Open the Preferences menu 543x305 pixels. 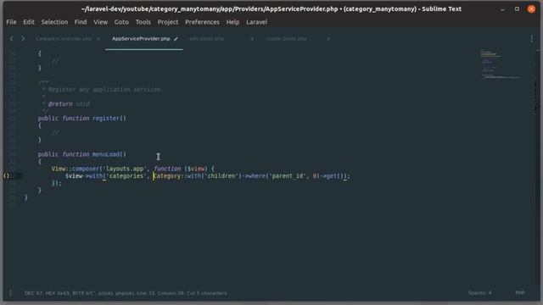click(x=202, y=22)
